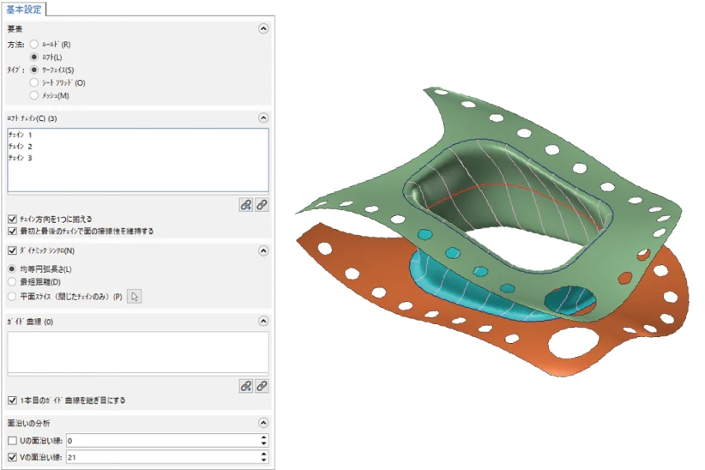Select the ルールド (R) method radio button
The width and height of the screenshot is (705, 470).
coord(34,44)
